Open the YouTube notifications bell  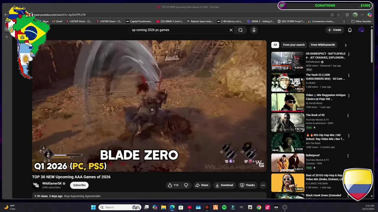point(350,30)
